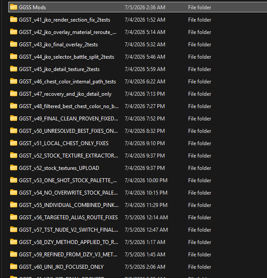Select folder name GGST_v55_INDIVIDUAL_COMBINED_PINK...

pos(69,205)
